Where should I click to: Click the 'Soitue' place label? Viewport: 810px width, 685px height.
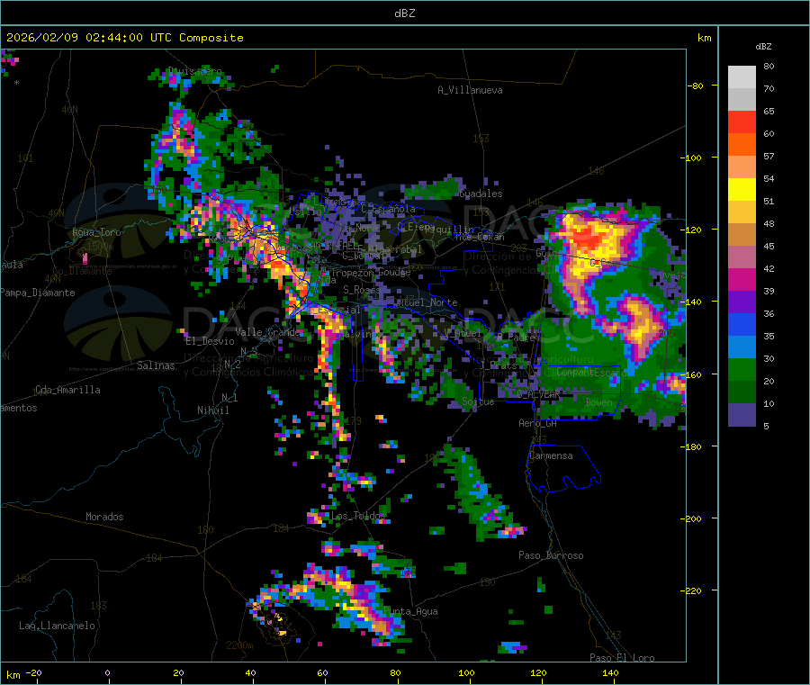[478, 401]
